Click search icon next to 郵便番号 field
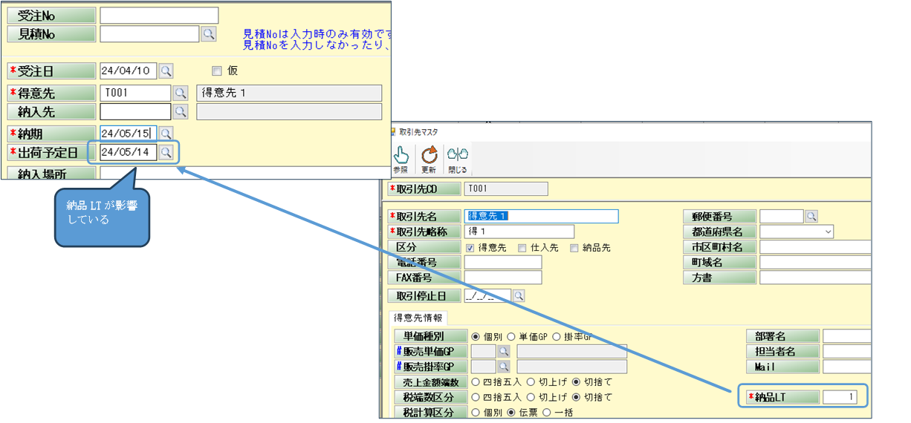The image size is (911, 423). point(811,216)
